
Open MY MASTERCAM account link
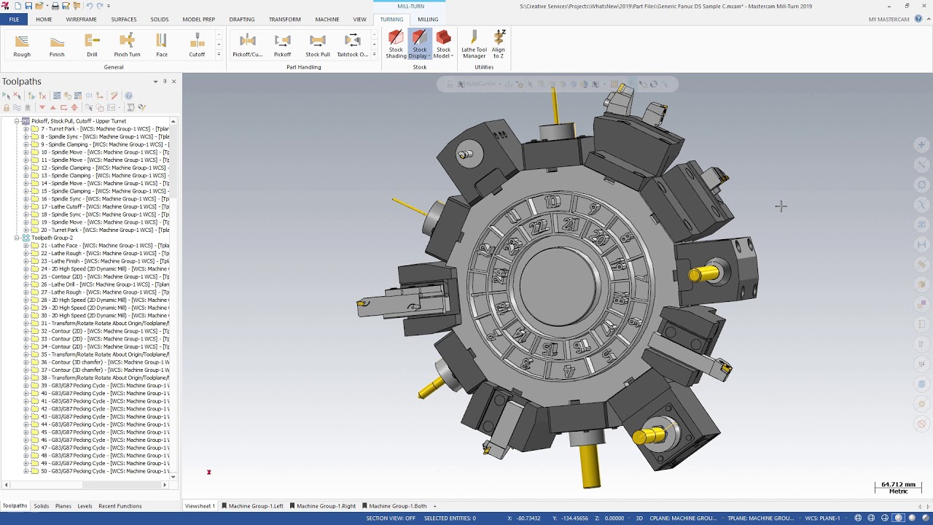[889, 19]
